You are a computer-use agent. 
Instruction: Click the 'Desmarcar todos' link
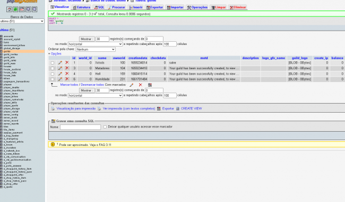92,85
